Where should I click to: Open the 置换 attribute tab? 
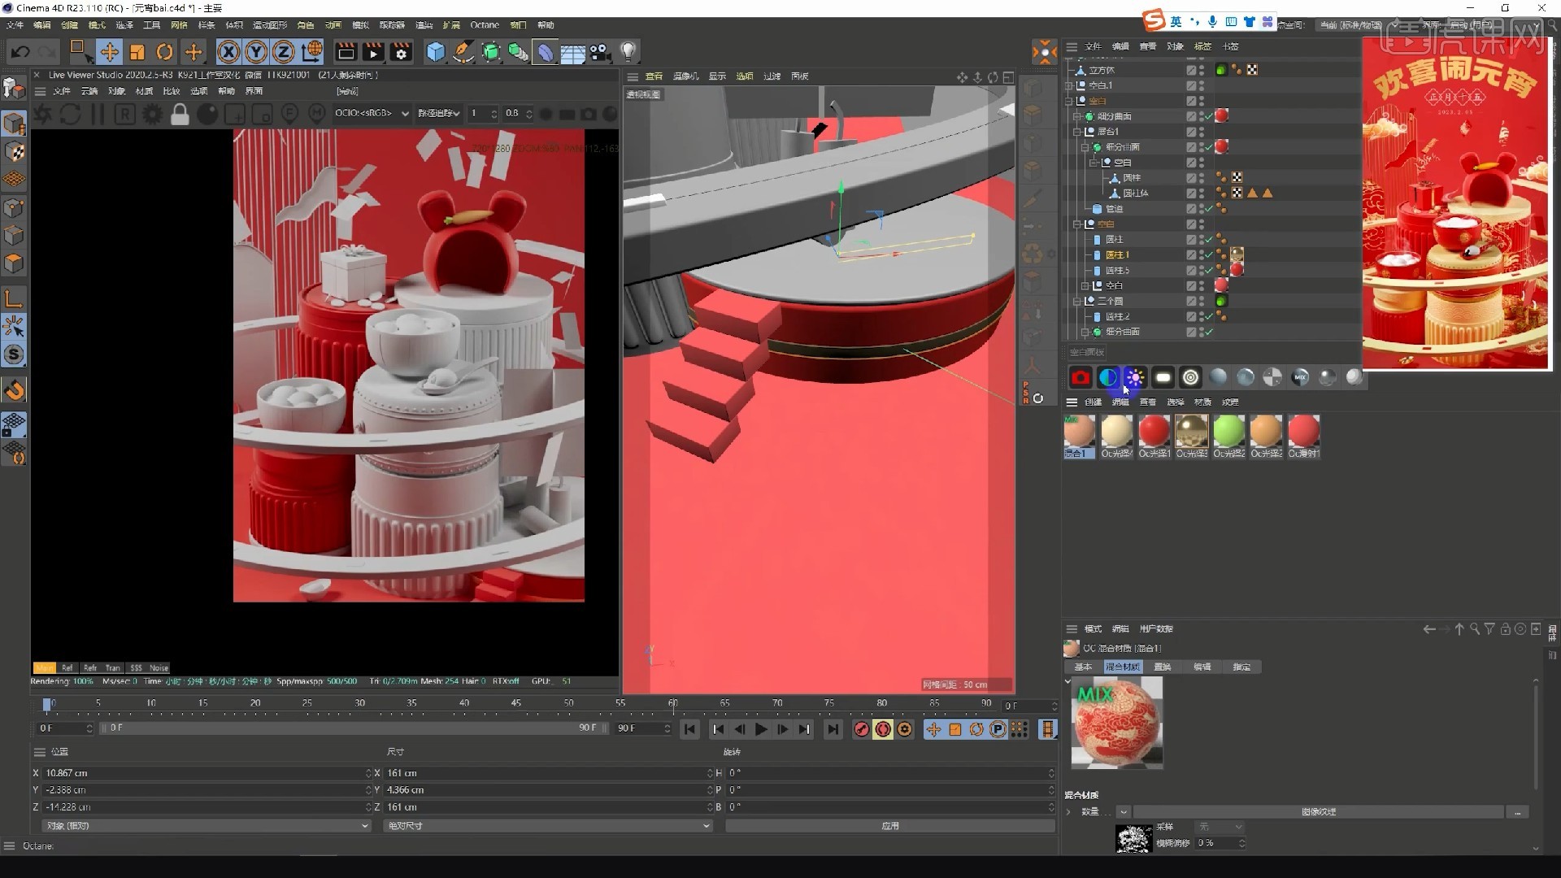click(1163, 667)
